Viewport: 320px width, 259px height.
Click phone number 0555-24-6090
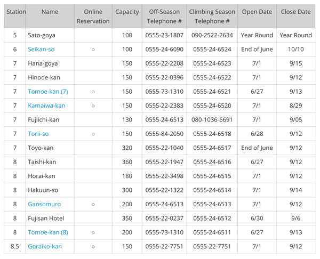164,49
